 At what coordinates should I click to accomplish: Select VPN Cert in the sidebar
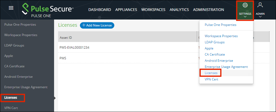[x=11, y=108]
